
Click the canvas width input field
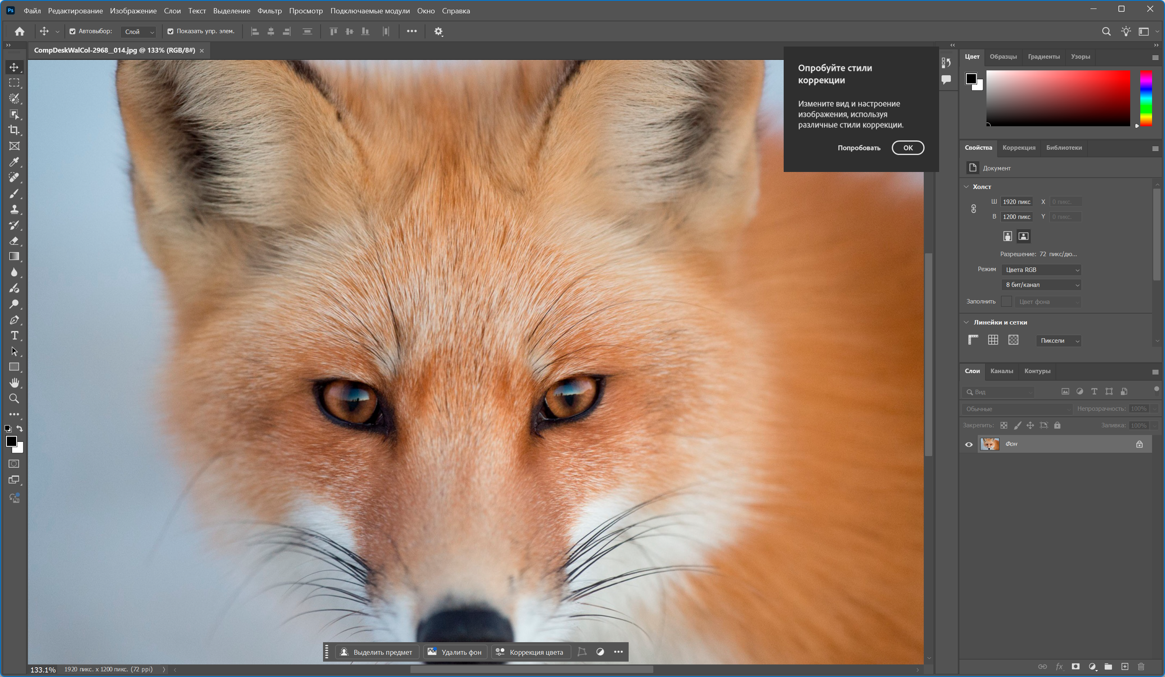tap(1016, 202)
